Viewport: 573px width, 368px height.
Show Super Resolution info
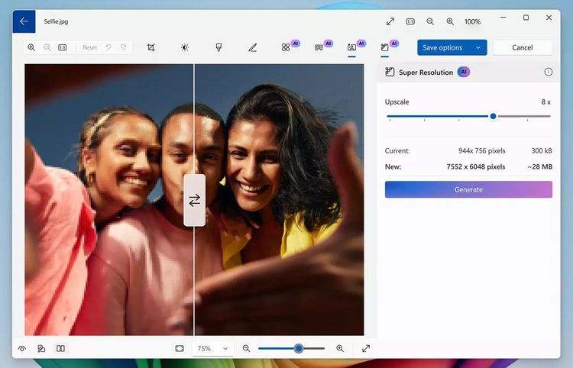click(x=548, y=72)
